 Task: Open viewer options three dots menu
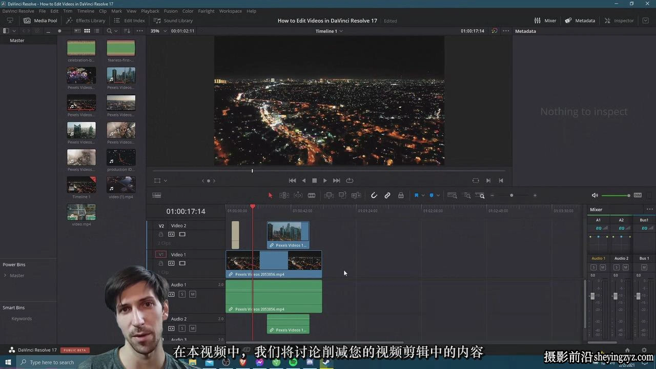point(506,31)
